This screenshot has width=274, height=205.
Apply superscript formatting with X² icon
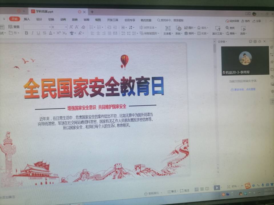(x=58, y=33)
